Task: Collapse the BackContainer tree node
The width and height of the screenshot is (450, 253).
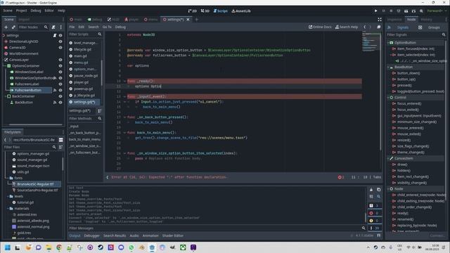Action: point(6,96)
